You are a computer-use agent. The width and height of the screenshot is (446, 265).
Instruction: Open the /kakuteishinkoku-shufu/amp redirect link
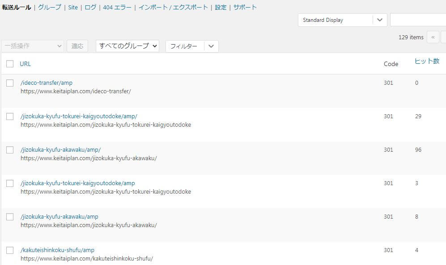(57, 250)
